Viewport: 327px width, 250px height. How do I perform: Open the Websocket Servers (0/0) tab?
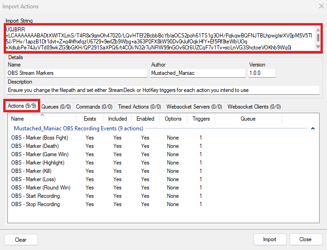[x=194, y=107]
